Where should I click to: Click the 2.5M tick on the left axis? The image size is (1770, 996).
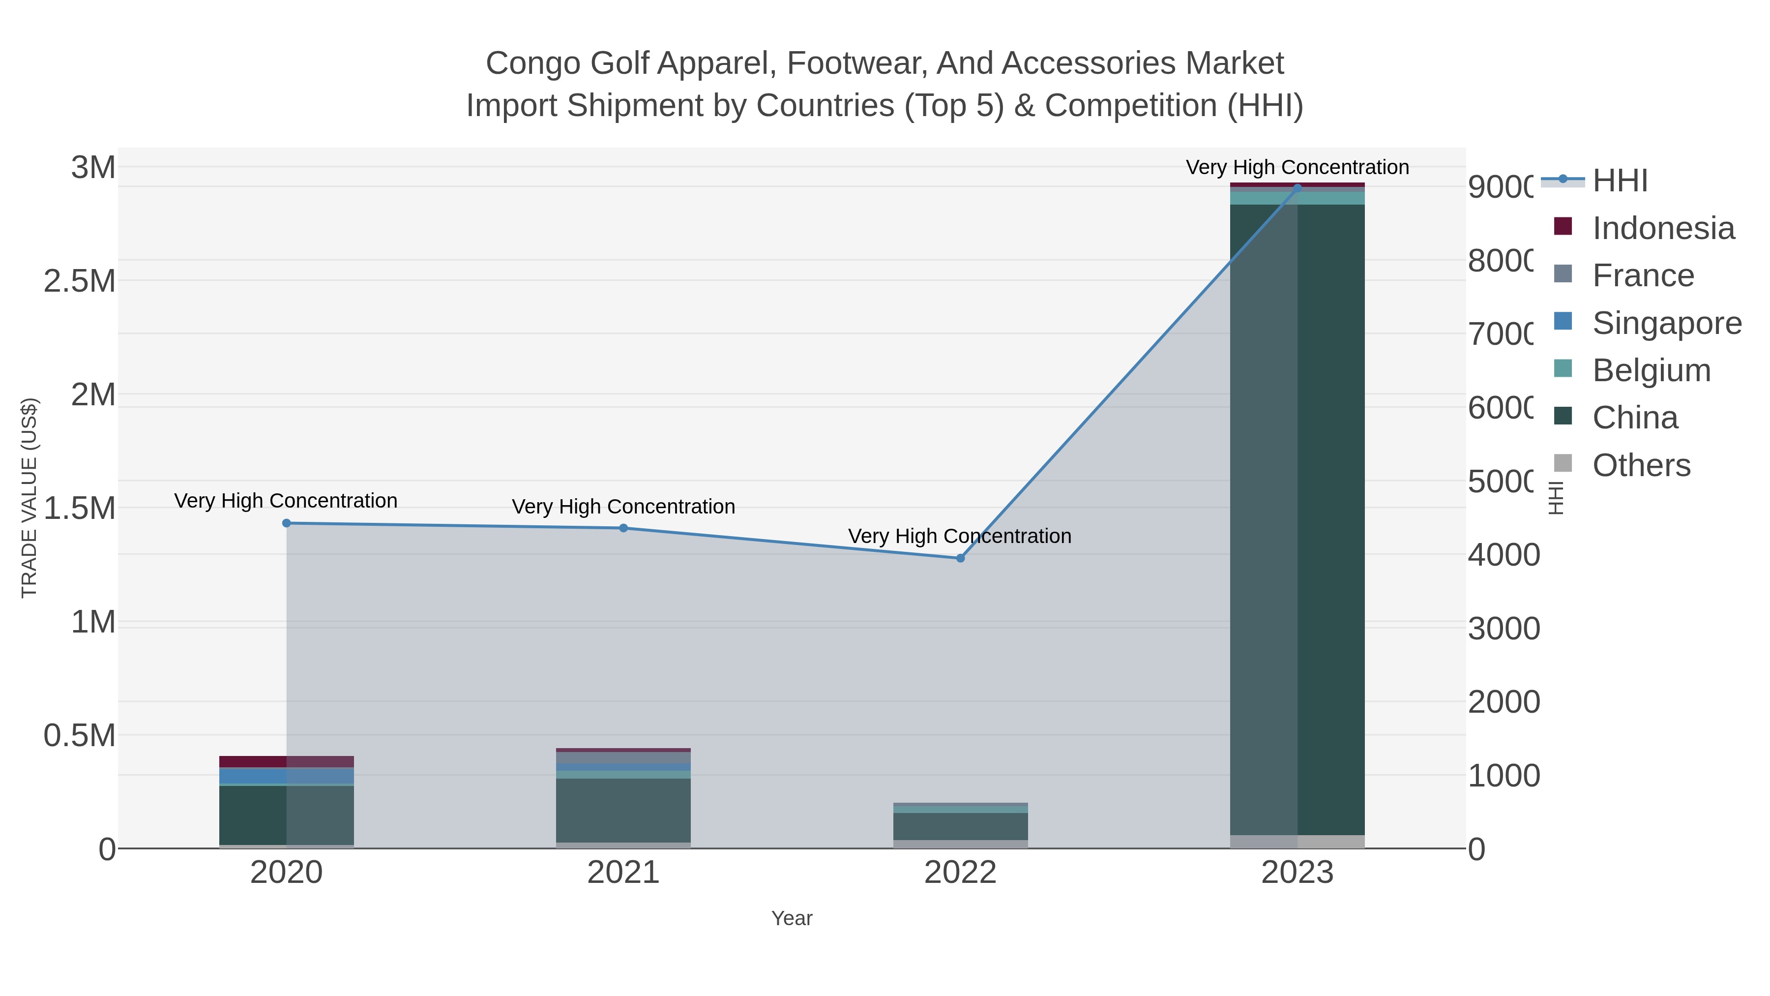80,281
